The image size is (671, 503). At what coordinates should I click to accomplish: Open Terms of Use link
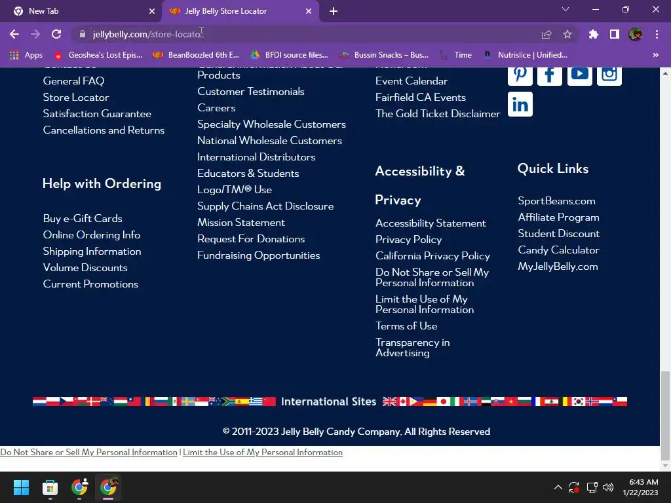click(406, 326)
